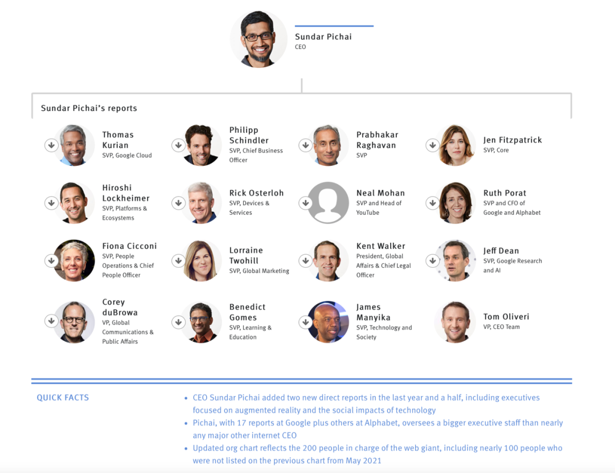Viewport: 615px width, 473px height.
Task: Expand reports under Neal Mohan
Action: 306,203
